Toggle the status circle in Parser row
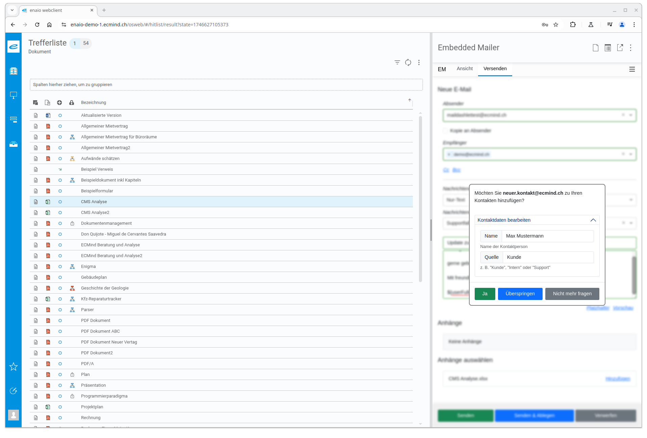647x438 pixels. [x=60, y=310]
